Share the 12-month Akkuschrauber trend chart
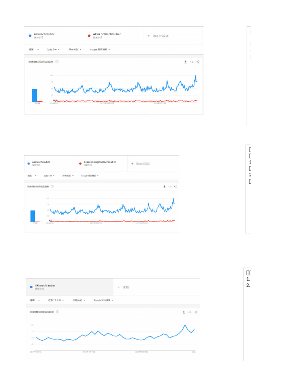This screenshot has width=290, height=387. (196, 312)
